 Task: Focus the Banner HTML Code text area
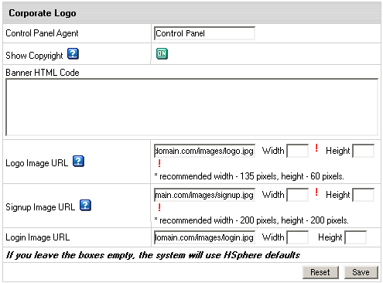point(192,107)
